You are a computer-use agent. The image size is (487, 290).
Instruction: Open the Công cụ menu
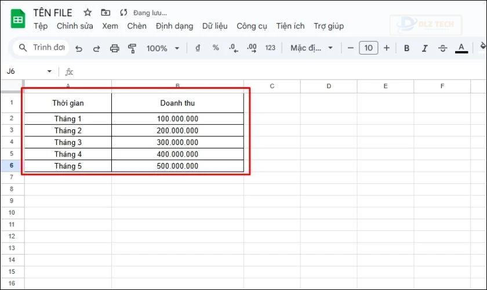(252, 26)
